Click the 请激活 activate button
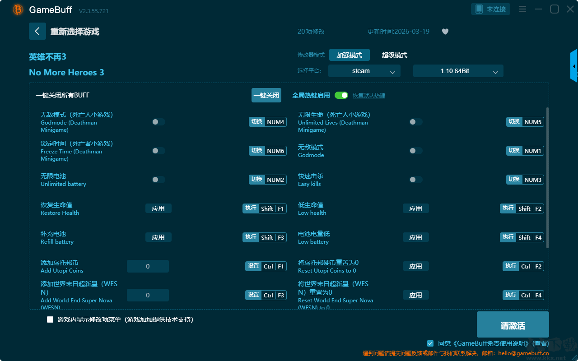Screen dimensions: 578x361 513,325
